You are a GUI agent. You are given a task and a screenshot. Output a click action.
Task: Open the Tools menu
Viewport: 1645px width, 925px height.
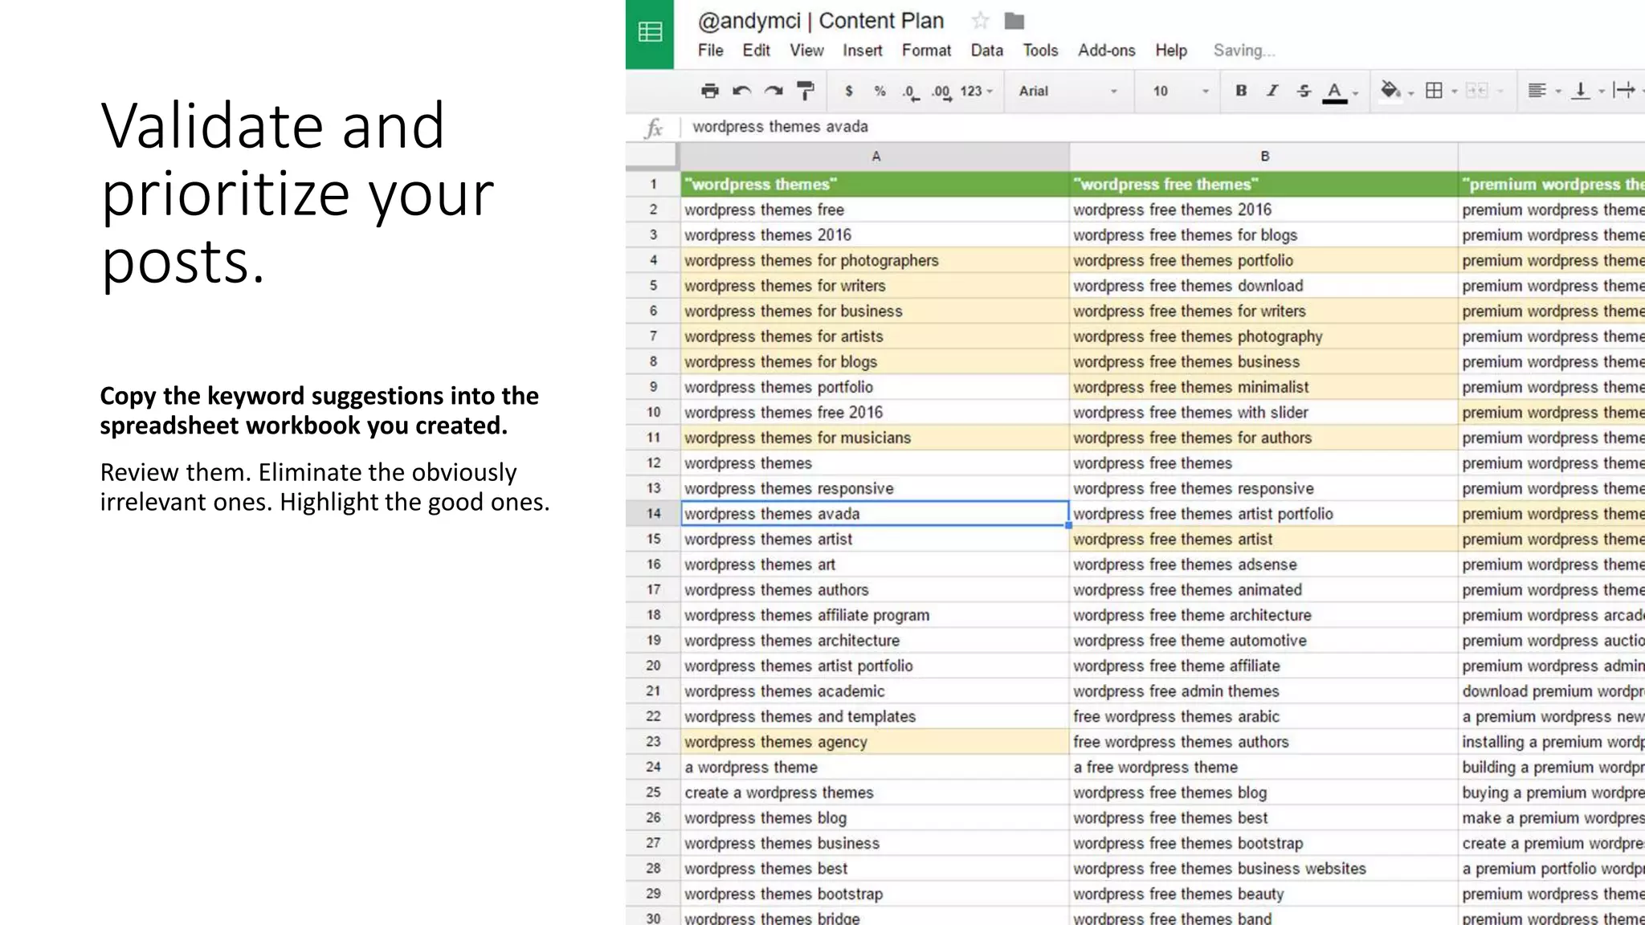(1040, 50)
